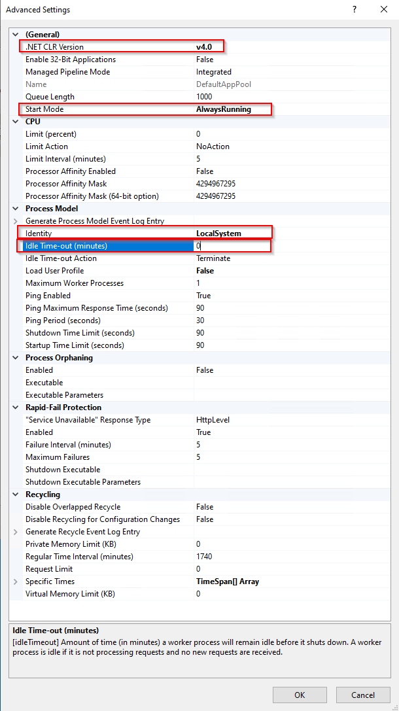
Task: Select the Queue Length value 1000
Action: click(204, 97)
